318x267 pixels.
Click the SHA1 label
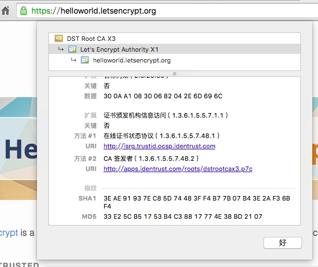(88, 198)
